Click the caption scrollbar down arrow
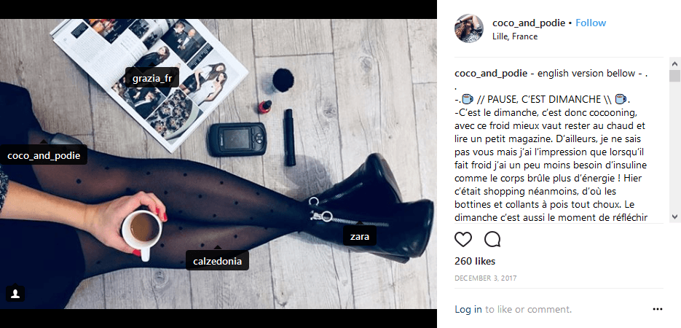Image resolution: width=681 pixels, height=328 pixels. point(675,216)
